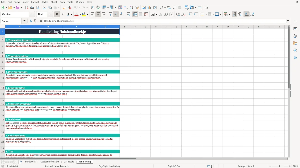
Task: Toggle Align Left
Action: pyautogui.click(x=93, y=14)
